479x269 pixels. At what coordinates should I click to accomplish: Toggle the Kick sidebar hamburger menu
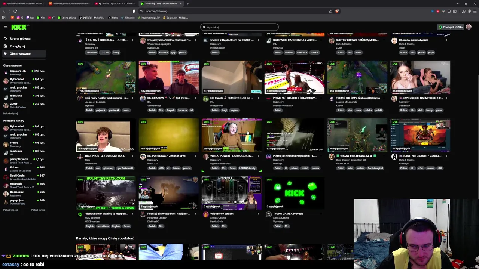click(6, 27)
